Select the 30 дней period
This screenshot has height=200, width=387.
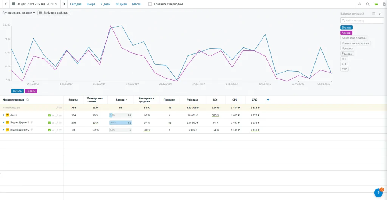121,4
